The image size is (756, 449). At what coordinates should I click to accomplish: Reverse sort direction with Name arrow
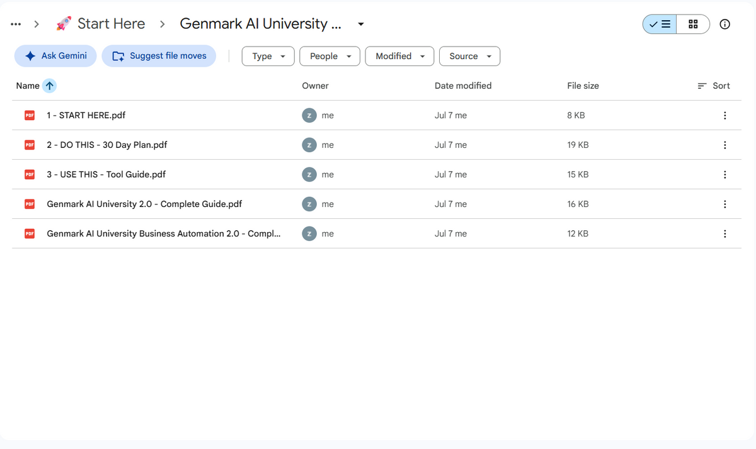pyautogui.click(x=50, y=86)
